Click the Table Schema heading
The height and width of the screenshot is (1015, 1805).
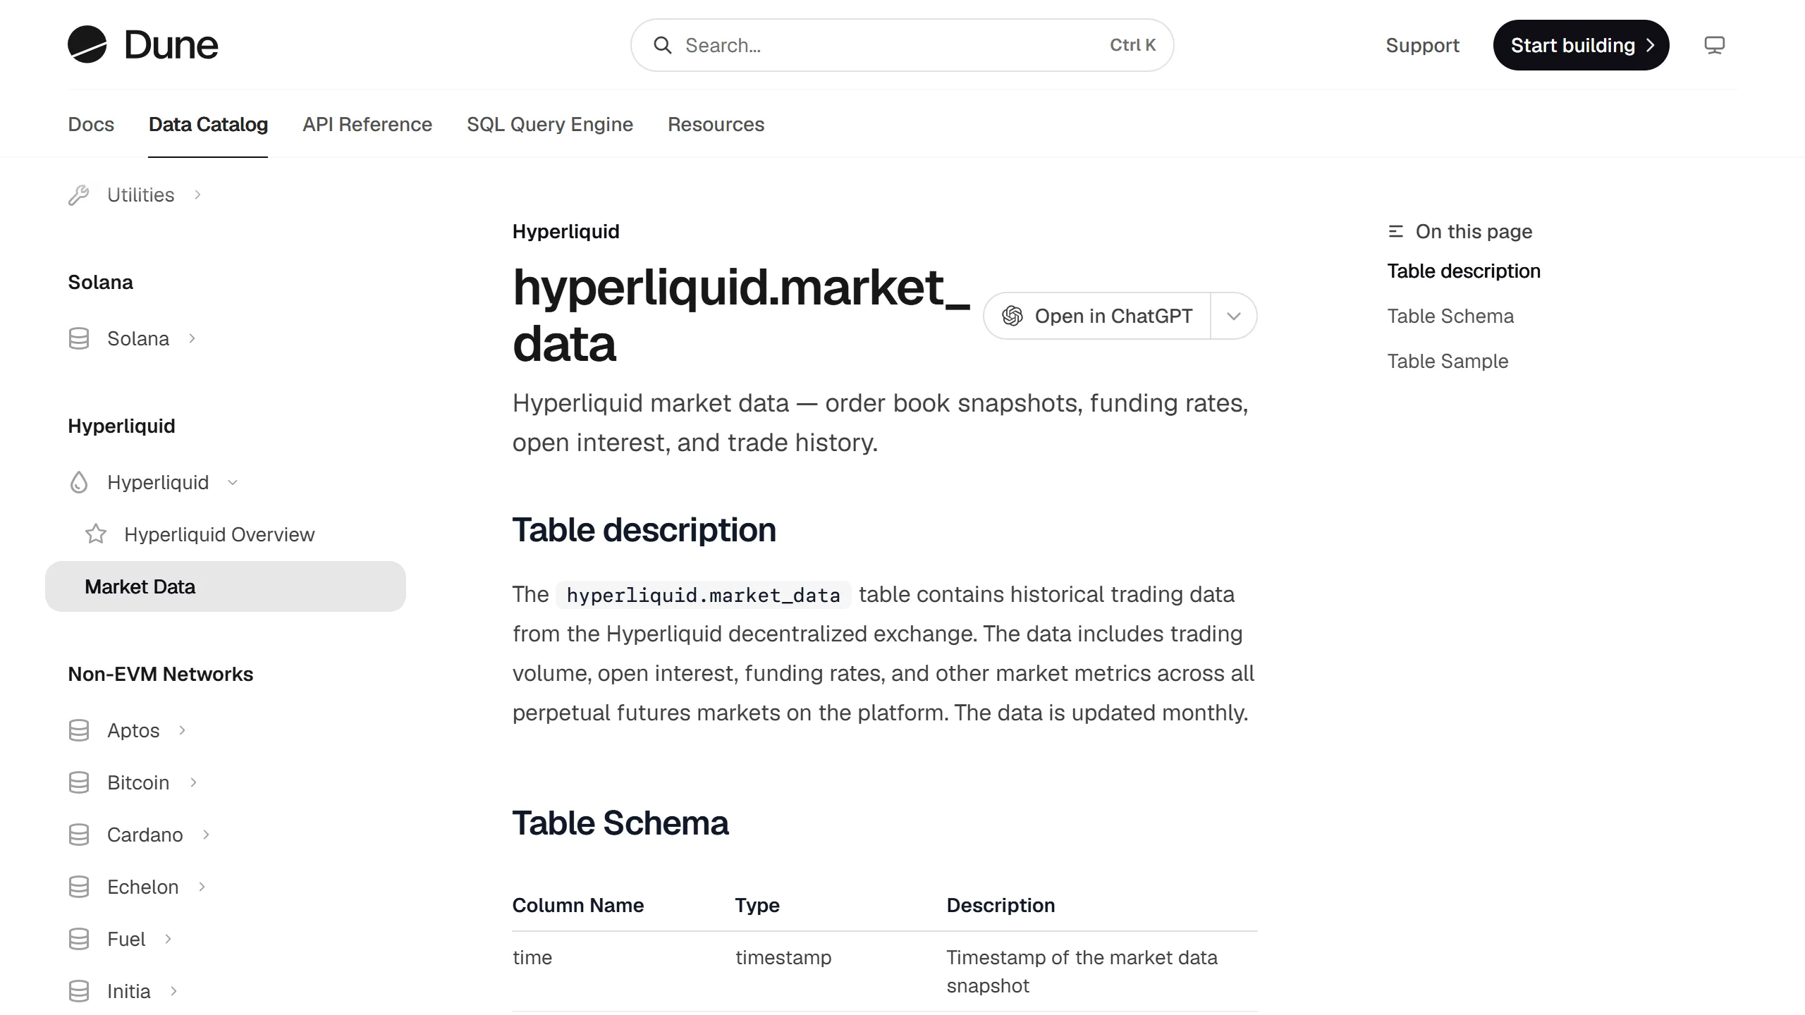click(620, 823)
